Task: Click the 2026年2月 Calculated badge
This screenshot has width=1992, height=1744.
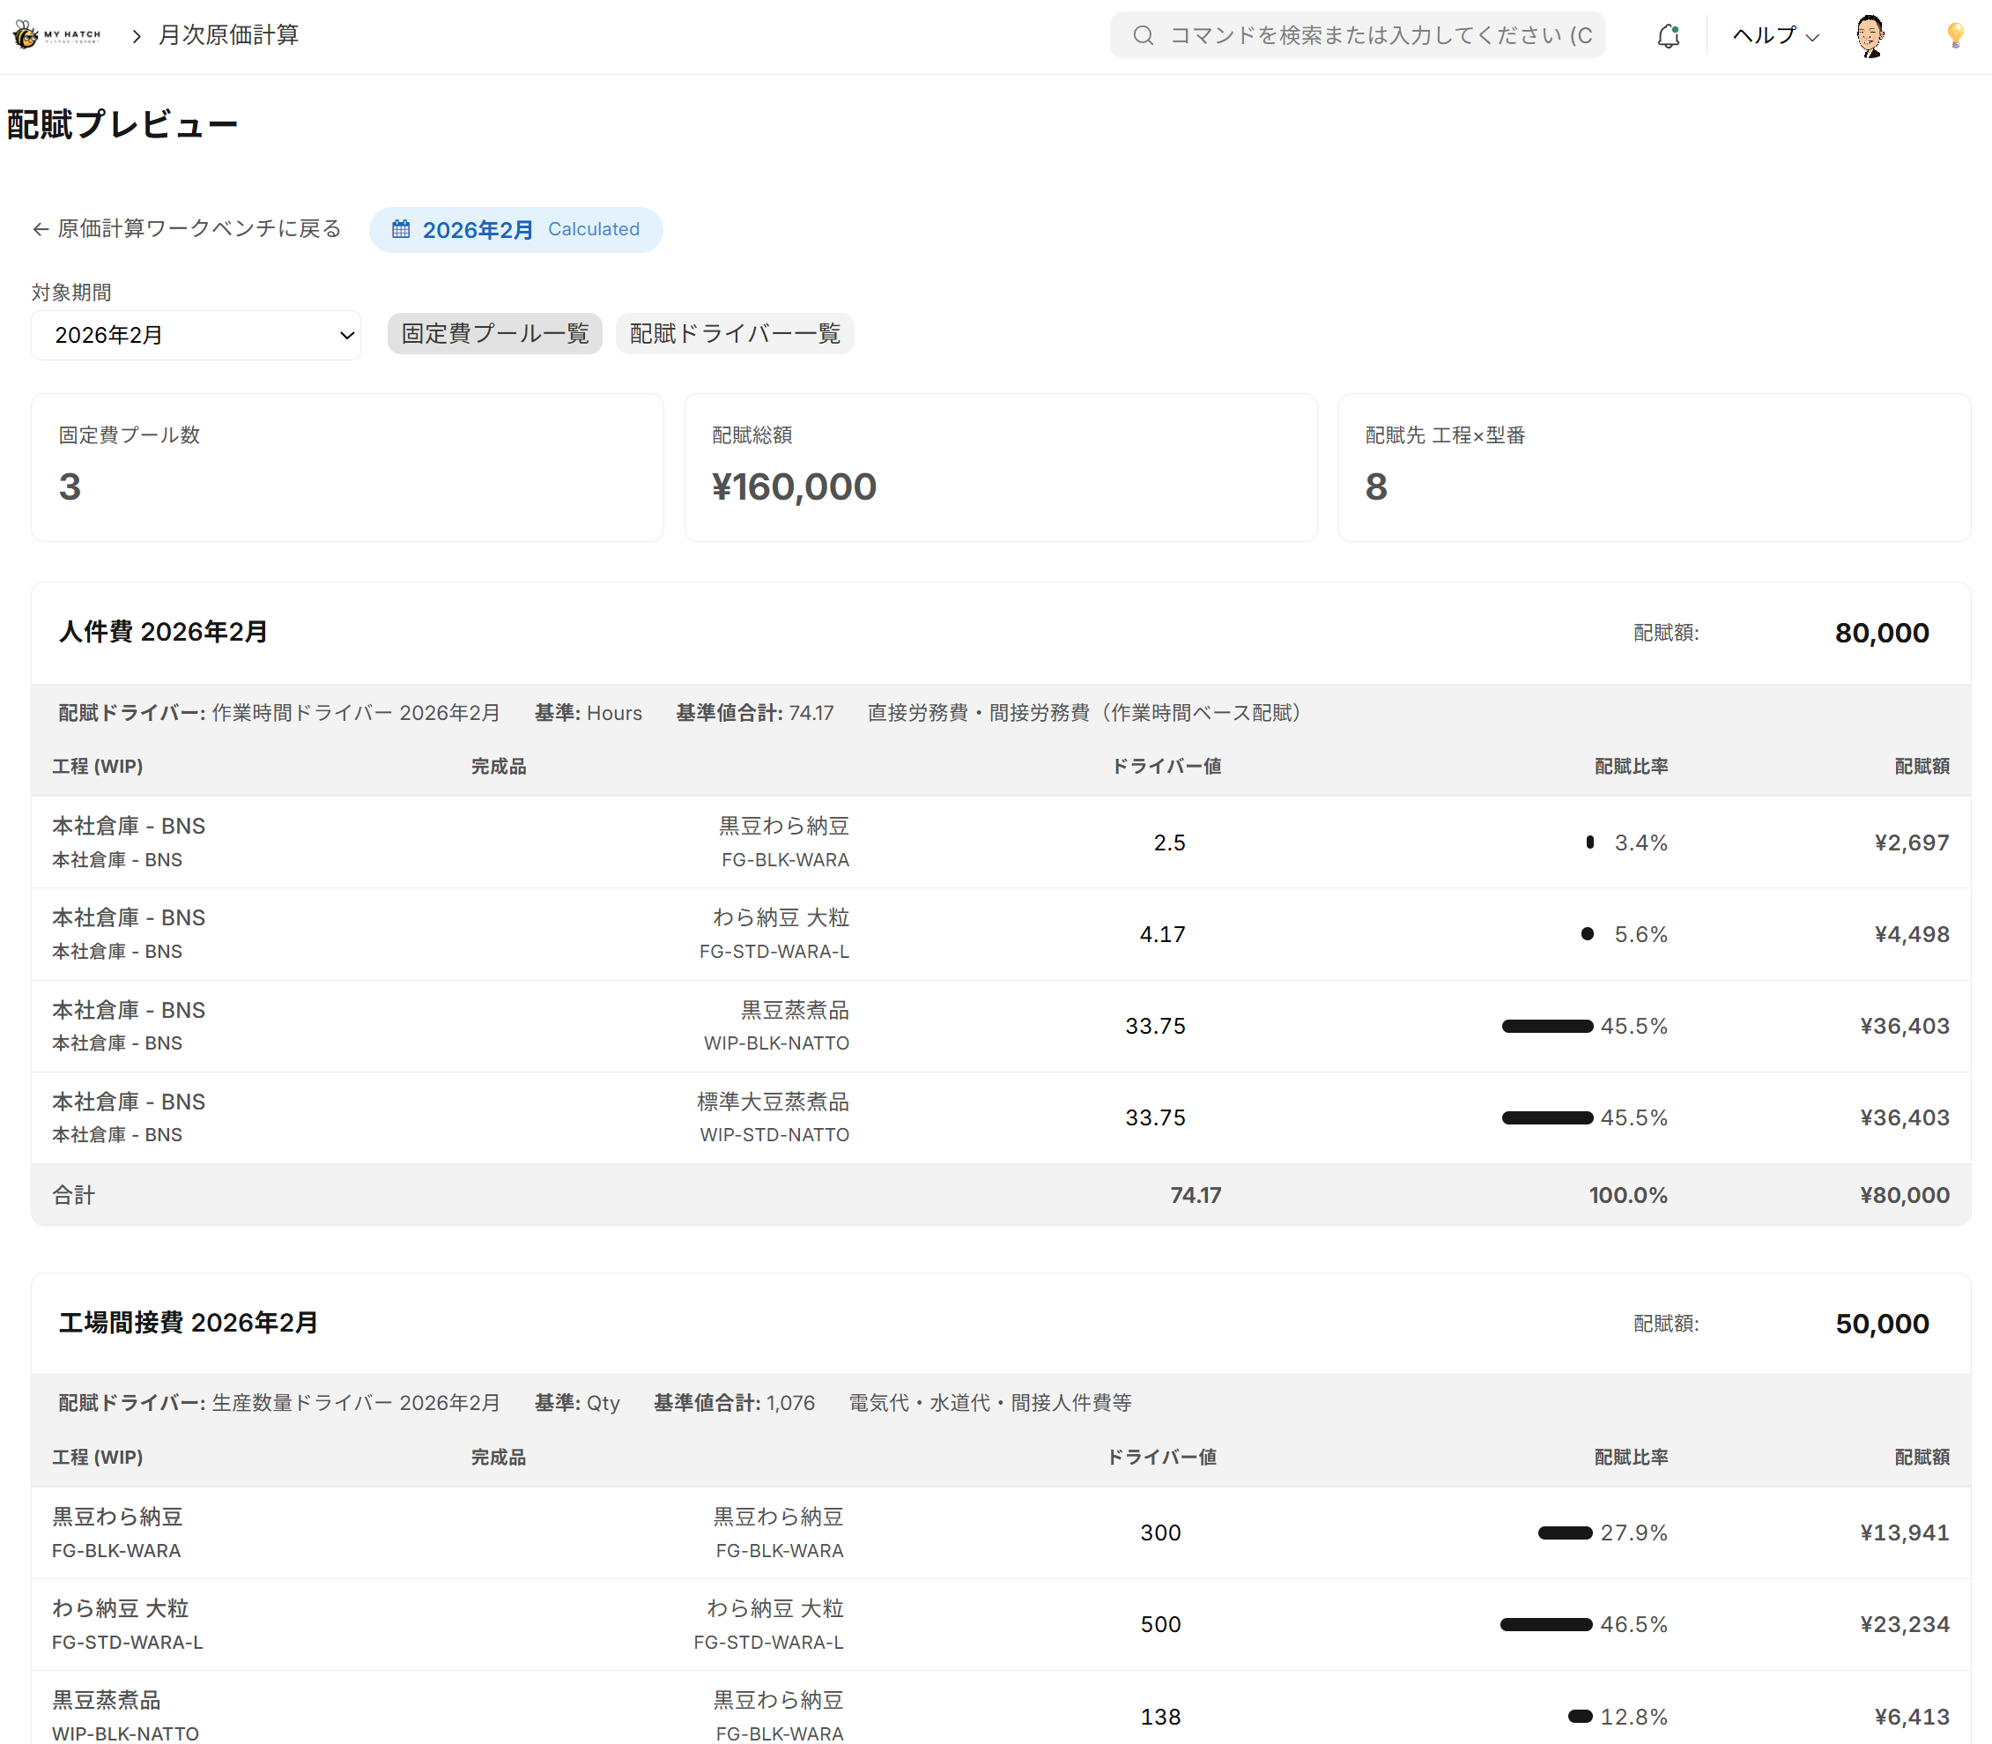Action: [x=515, y=230]
